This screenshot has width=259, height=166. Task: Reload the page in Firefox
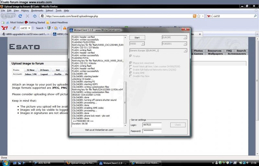tap(20, 16)
